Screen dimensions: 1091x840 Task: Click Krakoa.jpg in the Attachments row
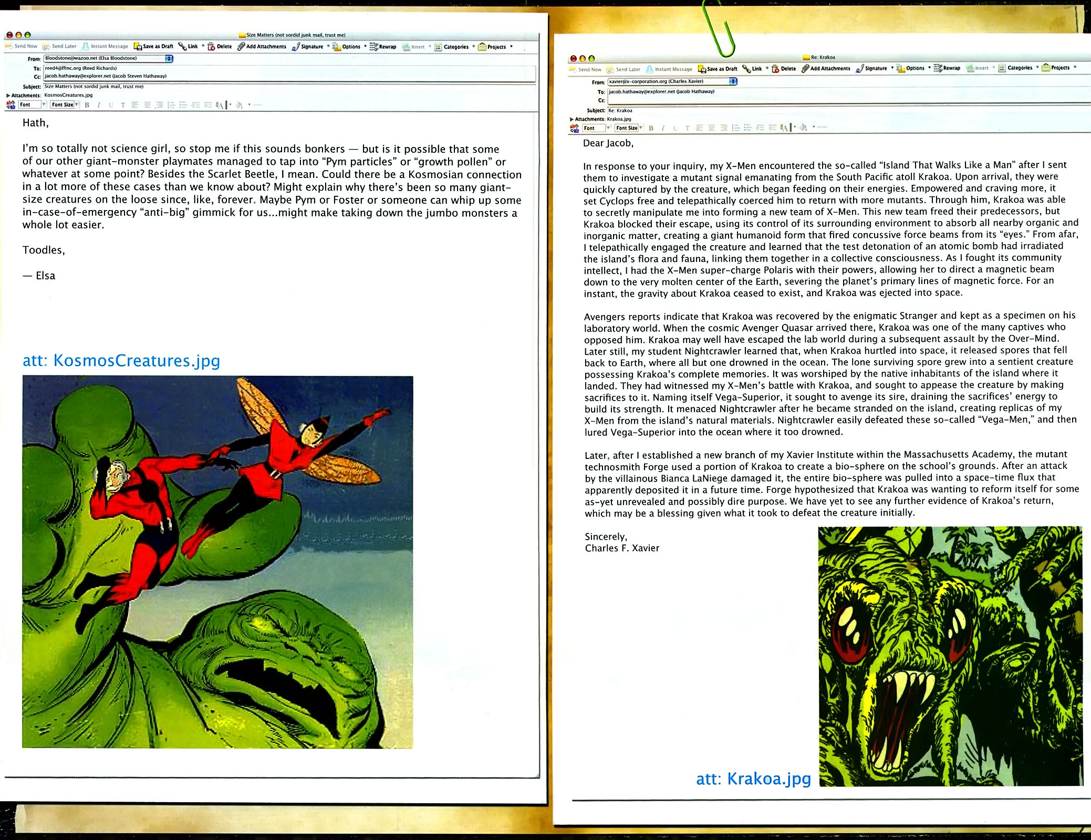(x=619, y=119)
